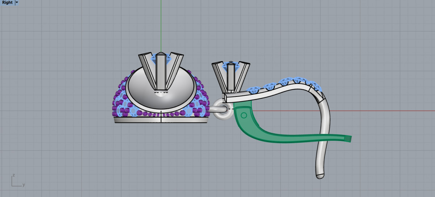Select the small hole in green lever
This screenshot has width=435, height=197.
coord(244,115)
